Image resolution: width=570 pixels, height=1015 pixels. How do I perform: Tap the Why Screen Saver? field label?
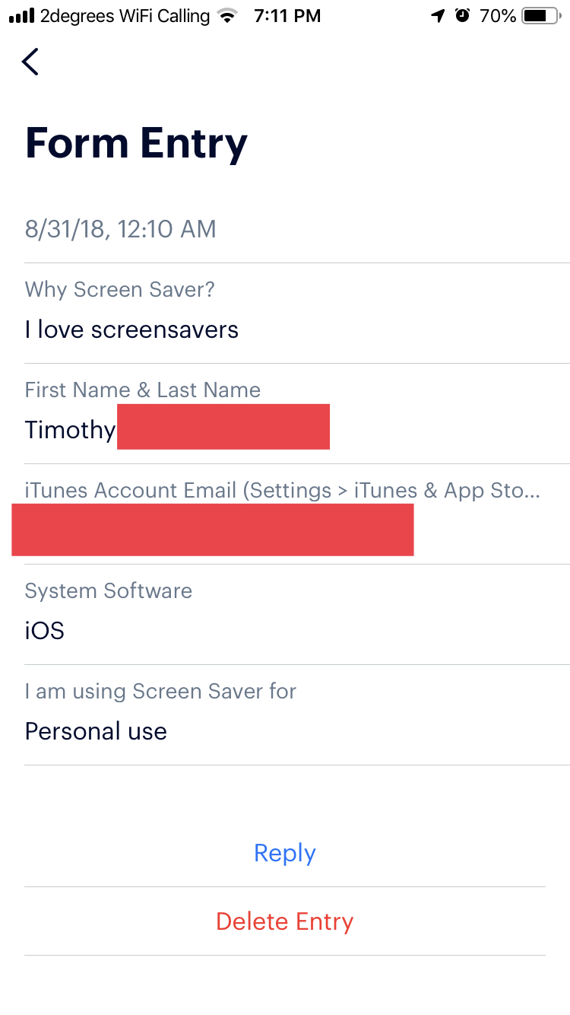(x=120, y=289)
